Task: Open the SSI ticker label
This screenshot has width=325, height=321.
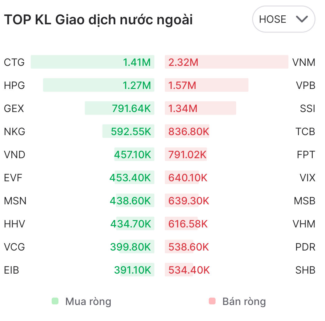Action: coord(307,109)
